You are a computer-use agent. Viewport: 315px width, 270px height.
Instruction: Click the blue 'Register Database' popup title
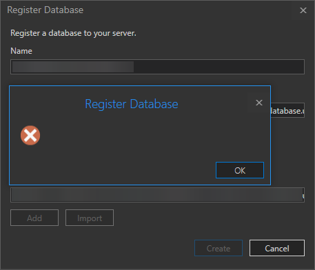[132, 104]
